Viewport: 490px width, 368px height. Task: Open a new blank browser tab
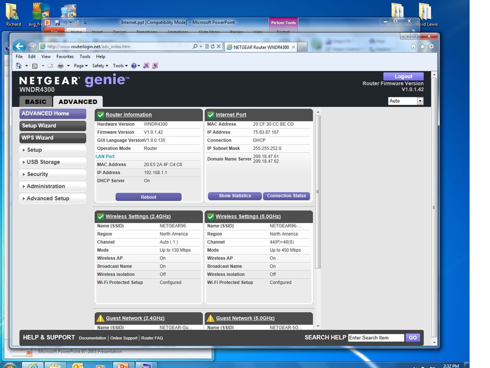pos(302,47)
